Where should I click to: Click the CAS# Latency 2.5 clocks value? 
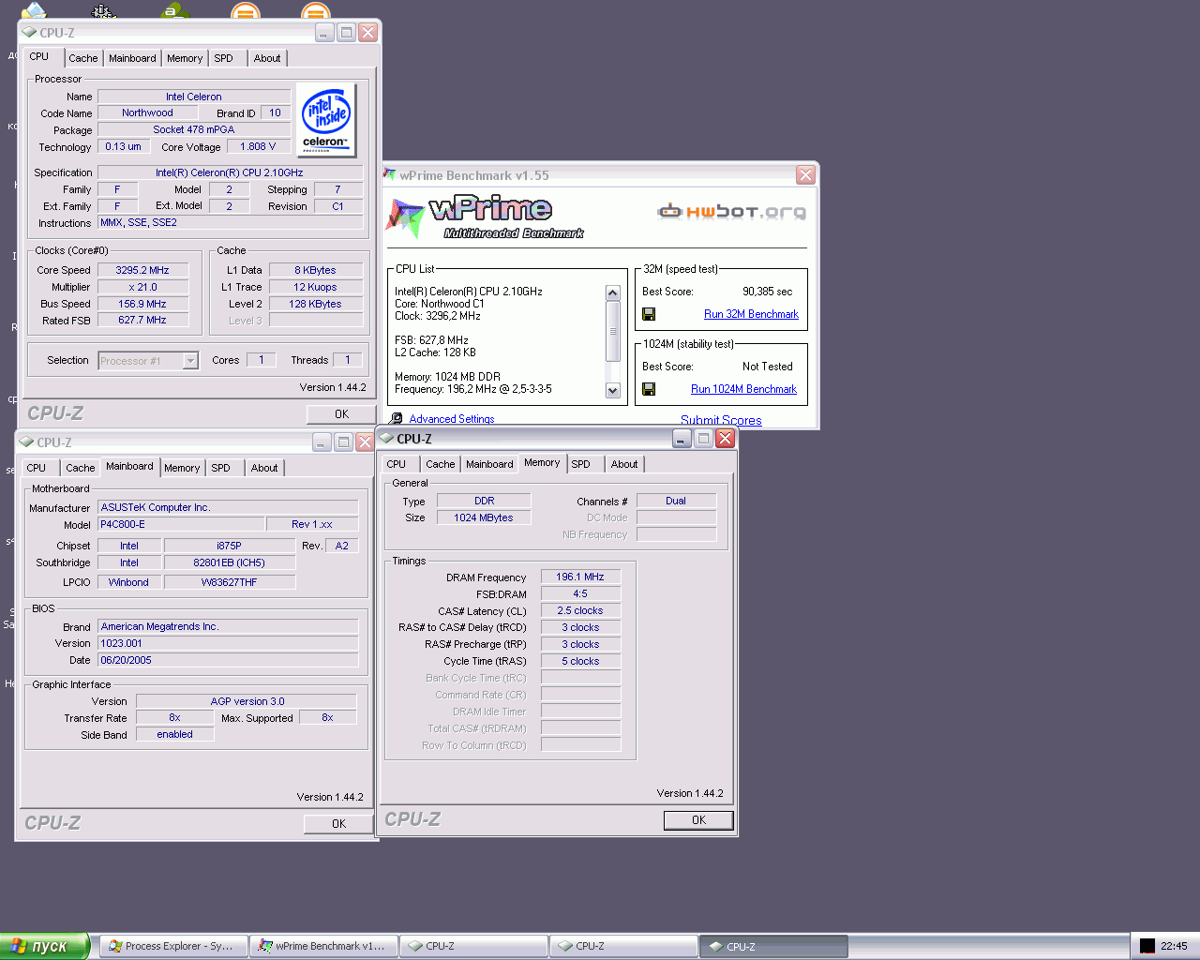[x=580, y=610]
